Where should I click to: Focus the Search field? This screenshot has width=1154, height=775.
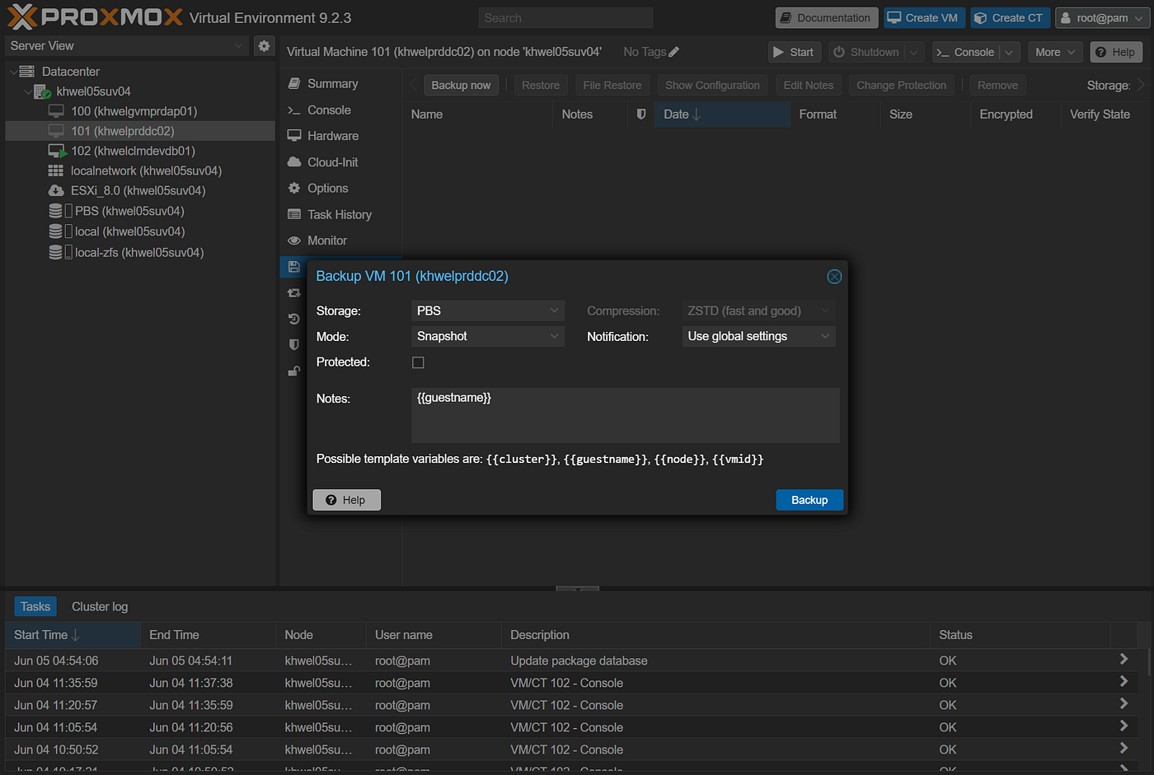(565, 18)
